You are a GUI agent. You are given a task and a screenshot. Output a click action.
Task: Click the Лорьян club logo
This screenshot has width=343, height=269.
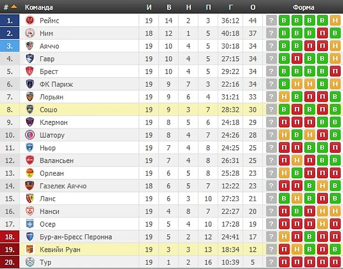coord(30,97)
